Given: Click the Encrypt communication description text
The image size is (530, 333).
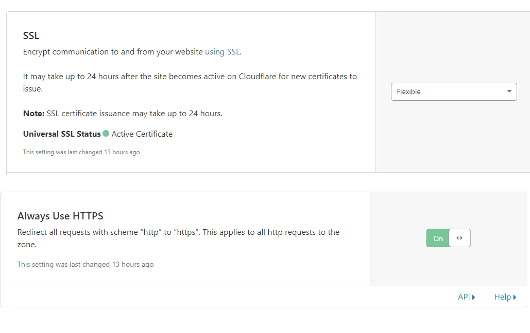Looking at the screenshot, I should pos(113,51).
